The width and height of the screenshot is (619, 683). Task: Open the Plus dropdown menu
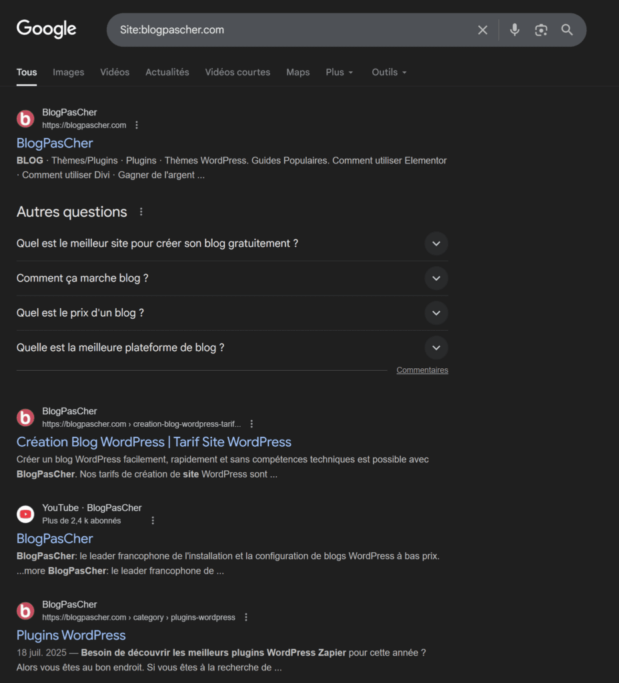[x=339, y=72]
